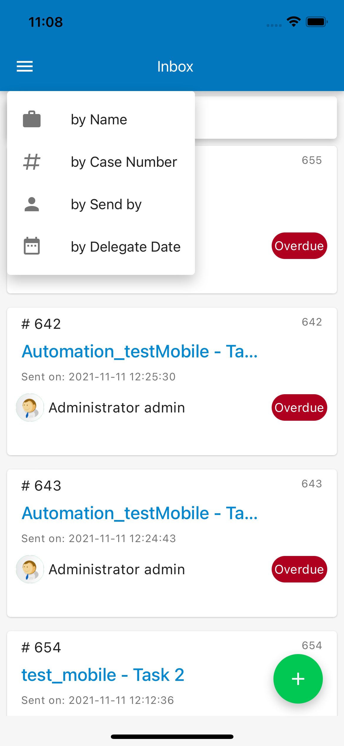Sort inbox by Name

click(99, 120)
